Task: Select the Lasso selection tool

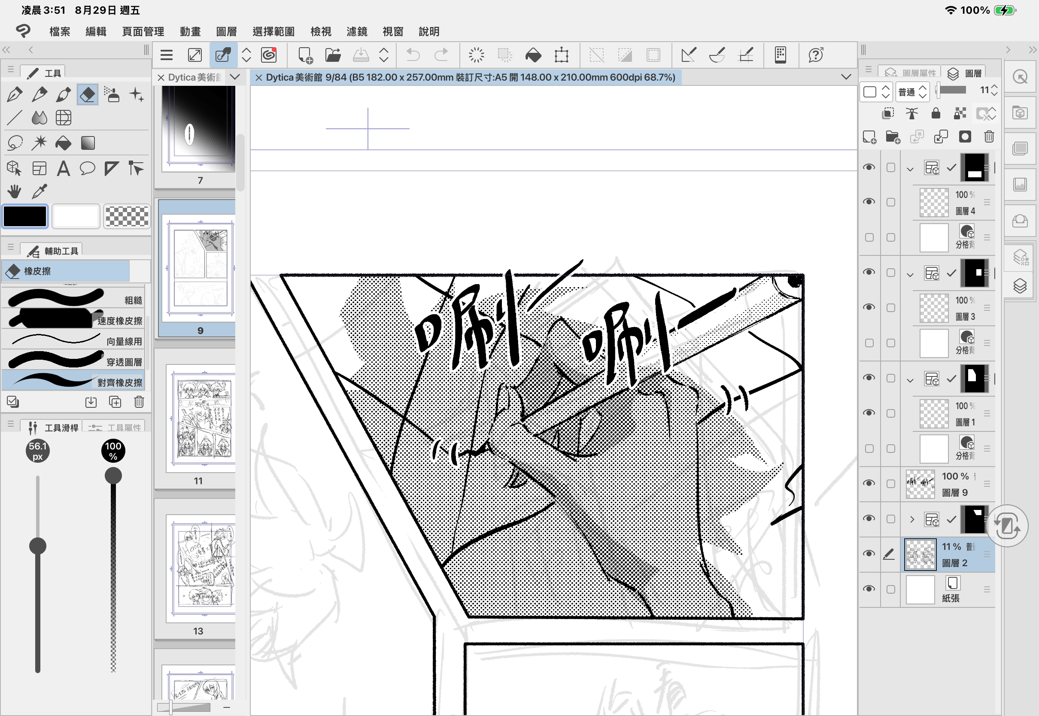Action: [15, 143]
